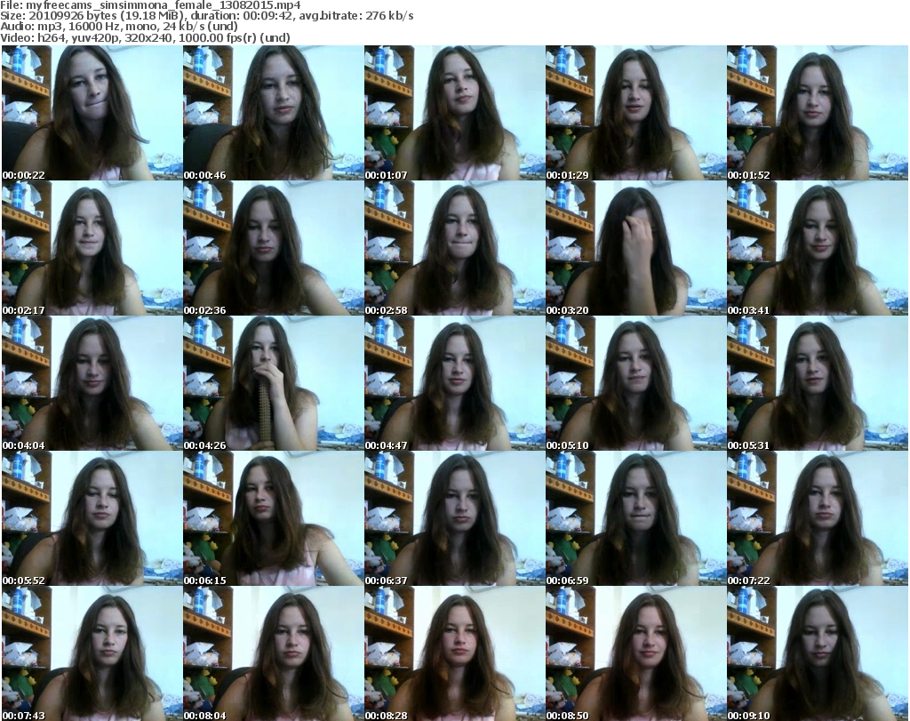Open the thumbnail at 00:05:31
The width and height of the screenshot is (910, 721).
(x=818, y=384)
